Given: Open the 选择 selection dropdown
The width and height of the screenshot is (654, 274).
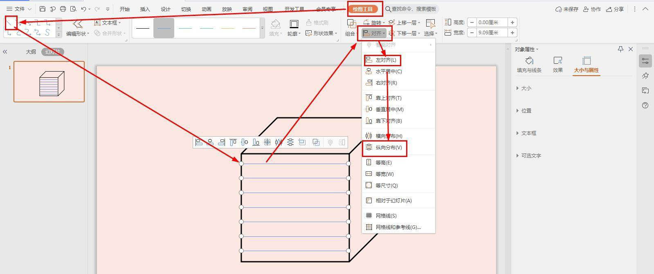Looking at the screenshot, I should point(430,27).
